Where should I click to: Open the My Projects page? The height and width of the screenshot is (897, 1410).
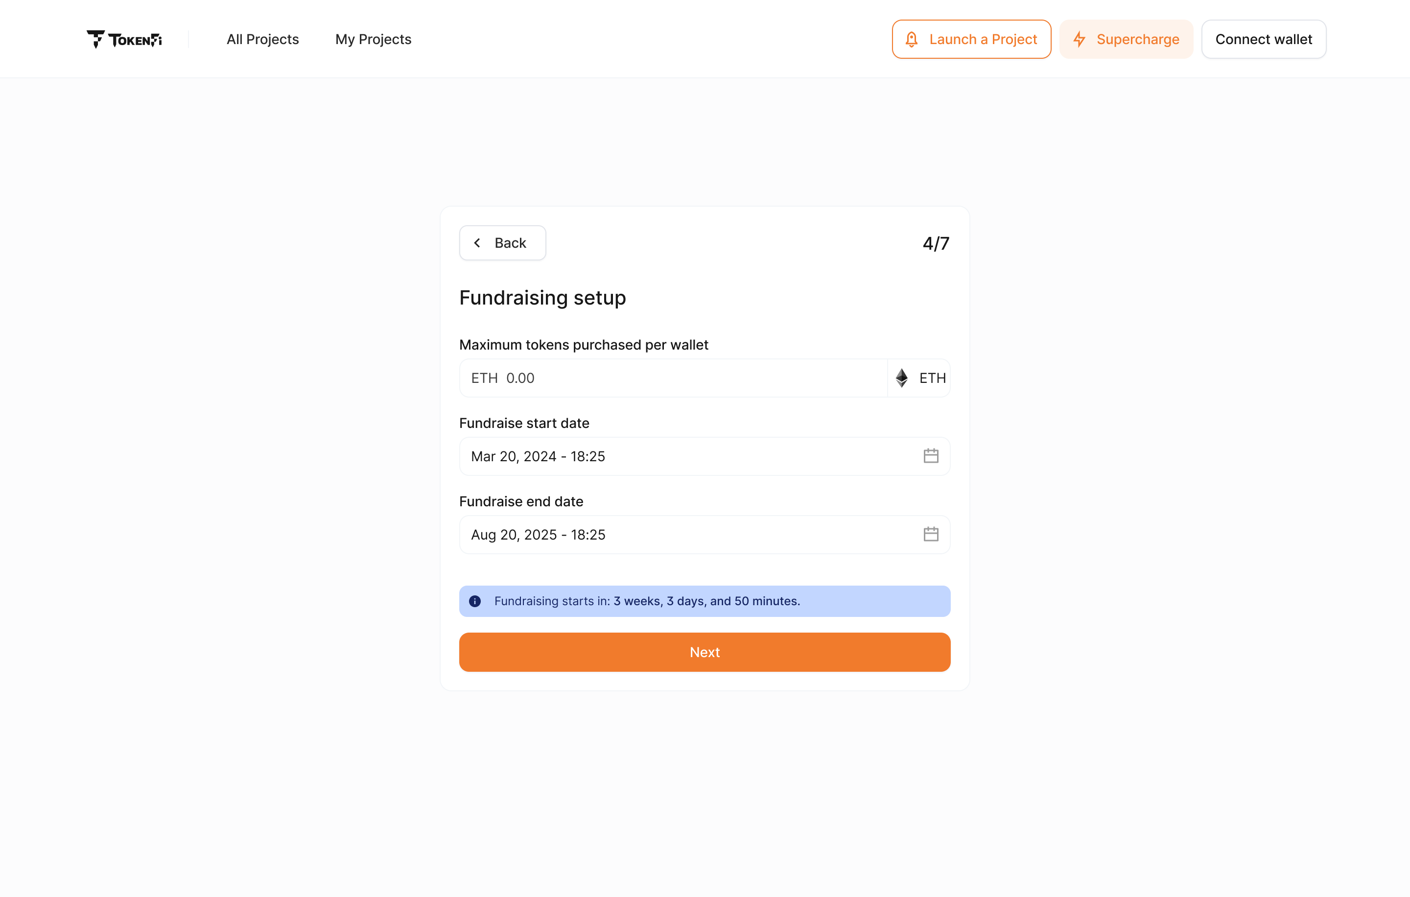click(373, 39)
